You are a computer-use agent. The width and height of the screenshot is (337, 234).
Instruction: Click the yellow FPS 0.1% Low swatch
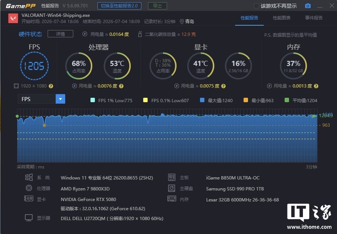(145, 100)
